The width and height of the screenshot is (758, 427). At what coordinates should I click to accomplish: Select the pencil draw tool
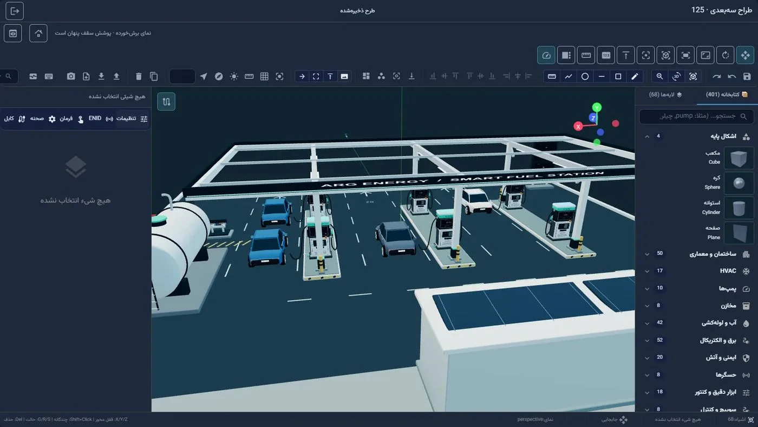click(x=635, y=76)
